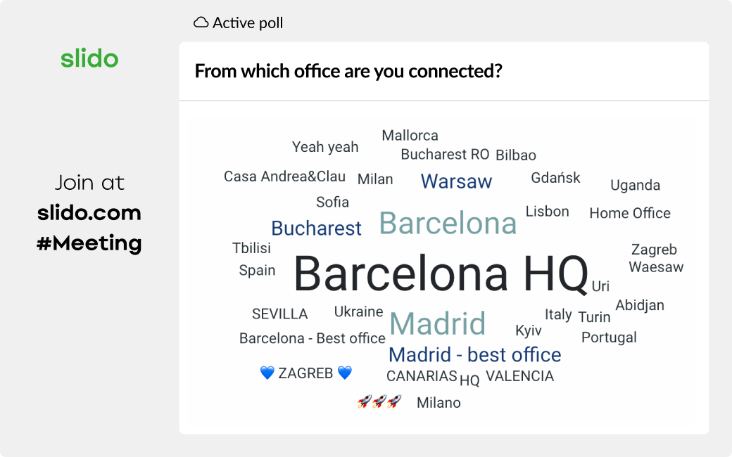Select the Active poll label
This screenshot has width=732, height=457.
[x=248, y=23]
